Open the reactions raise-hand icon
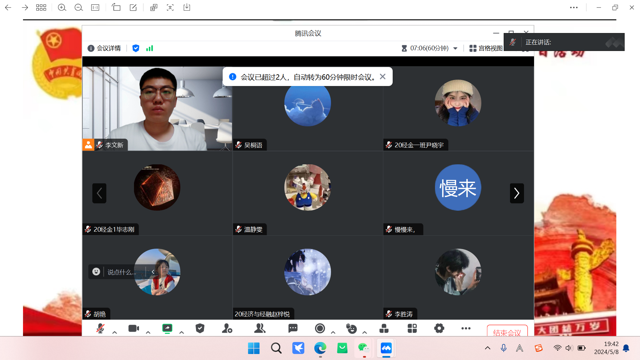The height and width of the screenshot is (360, 640). coord(351,329)
